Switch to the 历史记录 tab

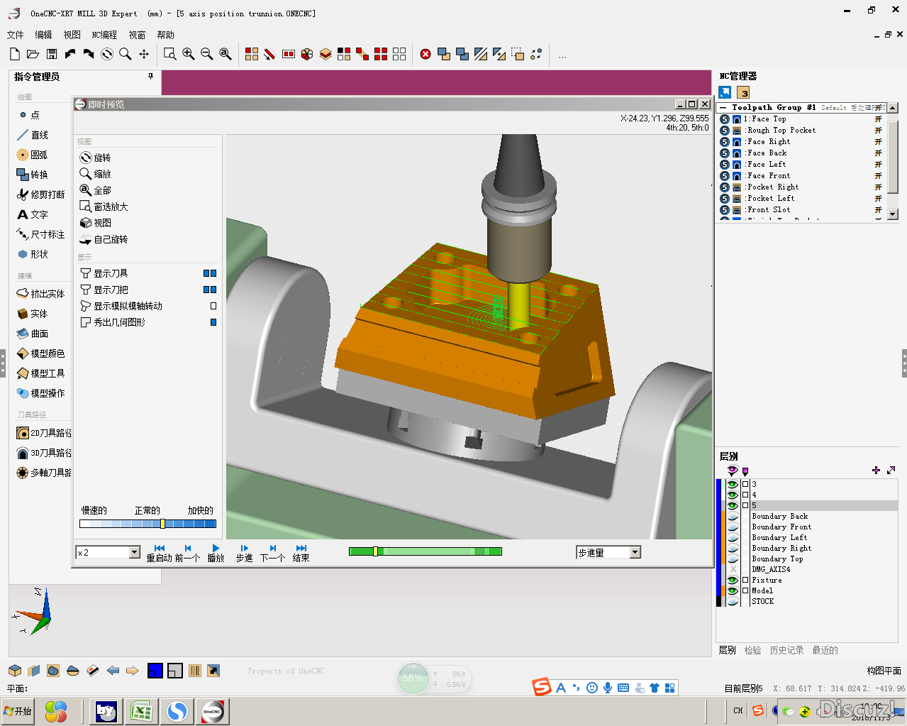[x=786, y=650]
